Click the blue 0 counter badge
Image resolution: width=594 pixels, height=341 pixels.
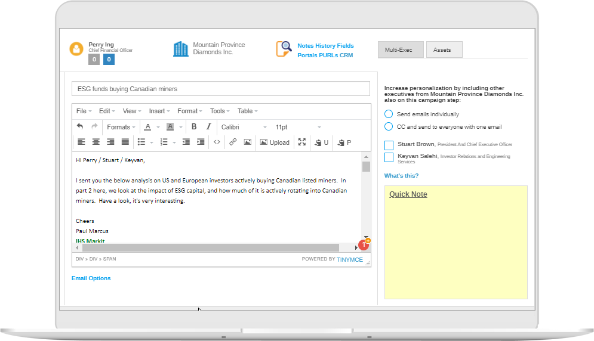click(x=109, y=59)
